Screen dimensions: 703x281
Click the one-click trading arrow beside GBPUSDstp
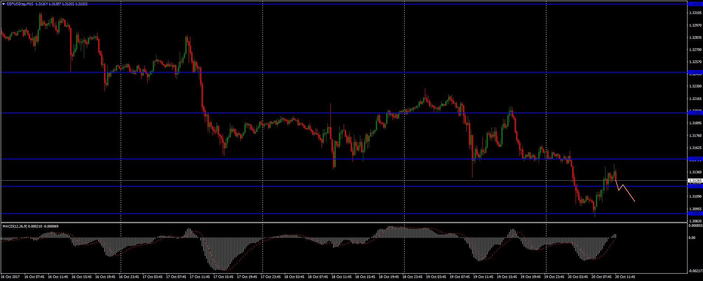click(3, 4)
